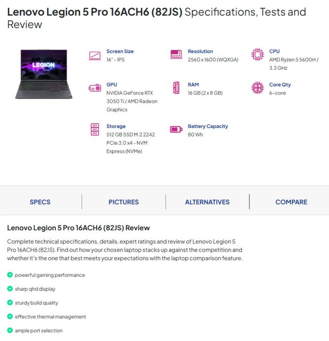The width and height of the screenshot is (329, 341).
Task: Click the Storage drive icon
Action: (93, 130)
